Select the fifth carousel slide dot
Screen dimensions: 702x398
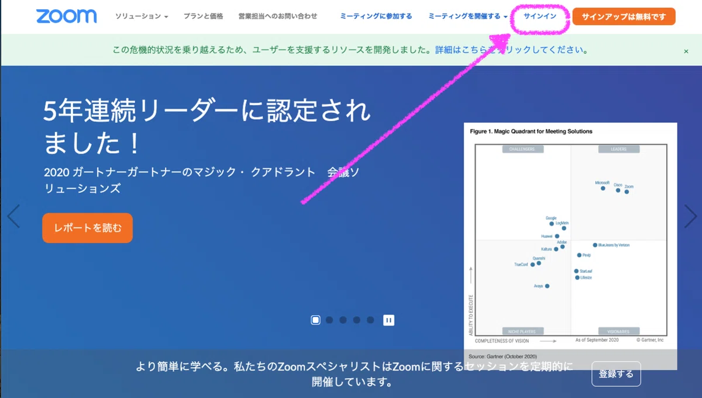pyautogui.click(x=370, y=320)
